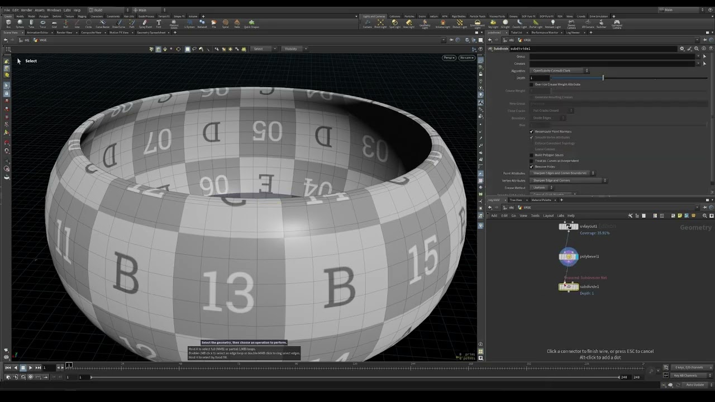This screenshot has width=715, height=402.
Task: Enable Override Crease Weight Attribute checkbox
Action: click(531, 84)
